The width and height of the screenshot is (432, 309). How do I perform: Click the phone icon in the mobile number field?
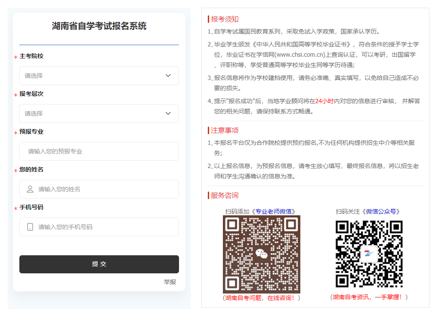pos(30,227)
